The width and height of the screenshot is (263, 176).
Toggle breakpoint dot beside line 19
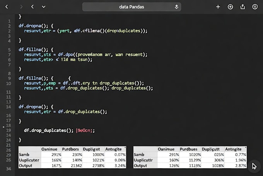[x=3, y=127]
